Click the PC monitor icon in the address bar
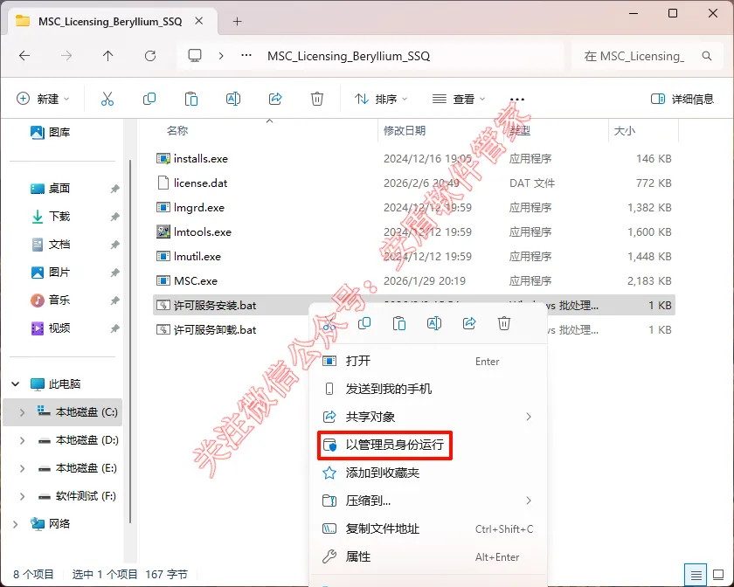This screenshot has width=734, height=587. point(195,56)
